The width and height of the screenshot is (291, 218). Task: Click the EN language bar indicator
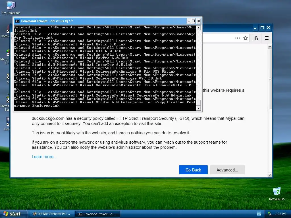tap(259, 214)
